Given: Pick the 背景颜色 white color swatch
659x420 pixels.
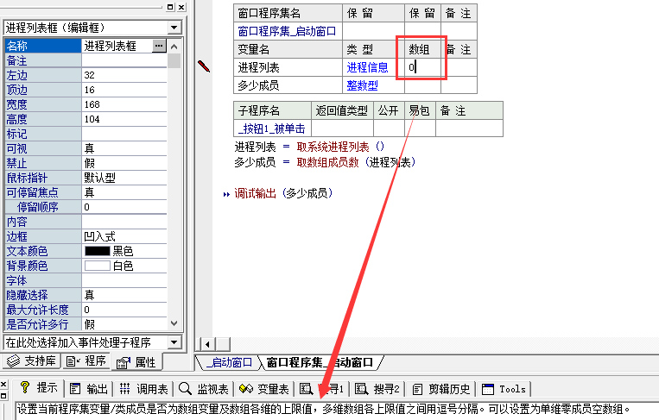Looking at the screenshot, I should [97, 265].
